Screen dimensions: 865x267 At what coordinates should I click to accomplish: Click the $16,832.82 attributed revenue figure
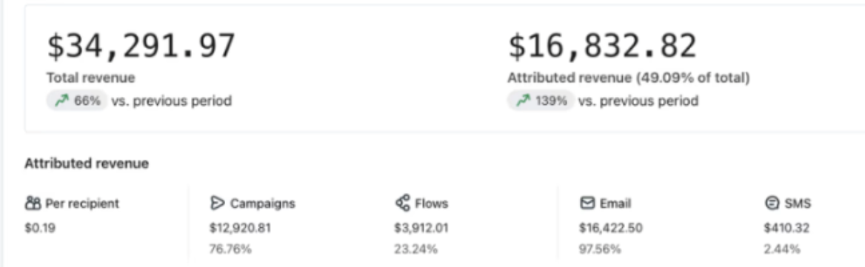pyautogui.click(x=602, y=47)
